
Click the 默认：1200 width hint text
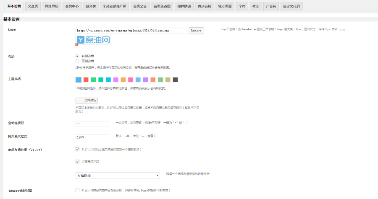[136, 136]
